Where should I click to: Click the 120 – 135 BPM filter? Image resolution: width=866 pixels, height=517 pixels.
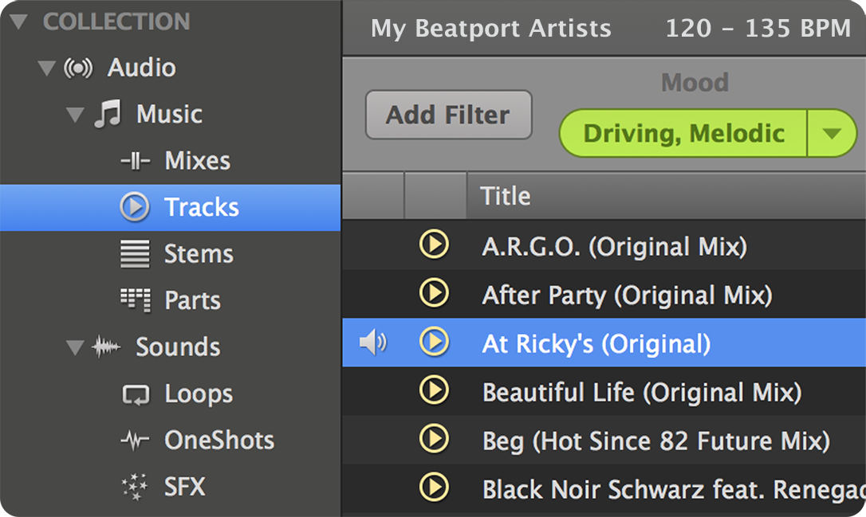(758, 28)
